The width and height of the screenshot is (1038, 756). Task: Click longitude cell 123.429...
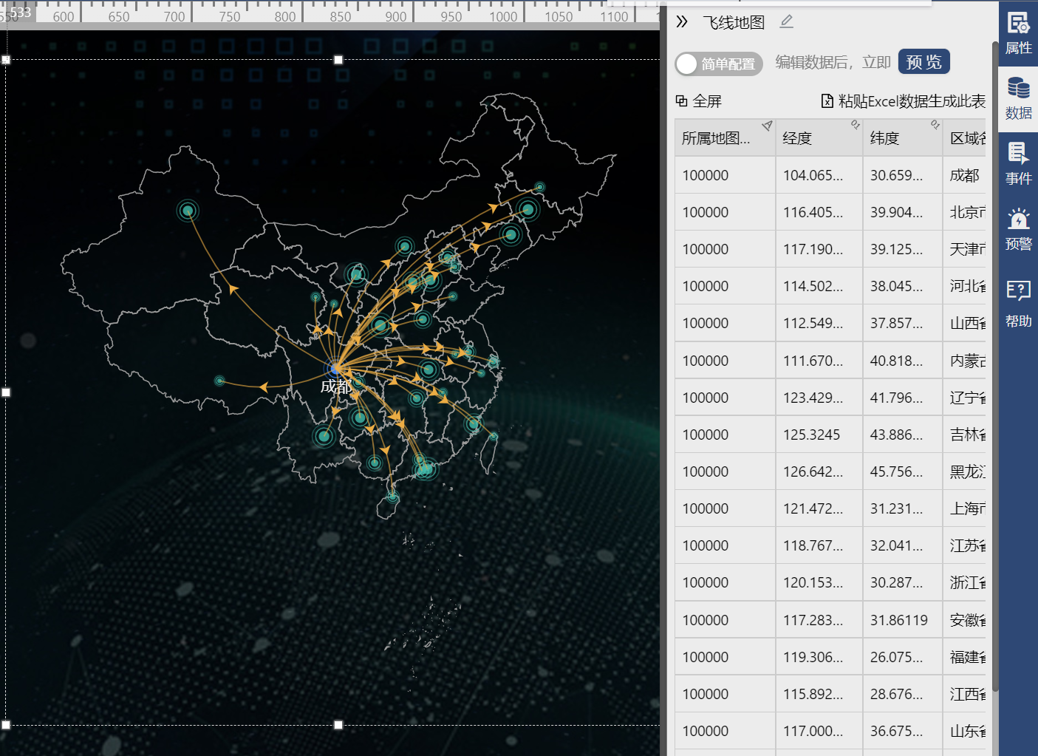[x=819, y=398]
